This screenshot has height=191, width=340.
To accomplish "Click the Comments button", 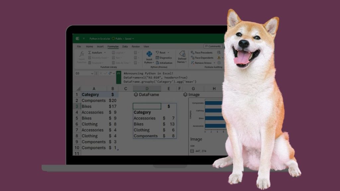I will (213, 46).
